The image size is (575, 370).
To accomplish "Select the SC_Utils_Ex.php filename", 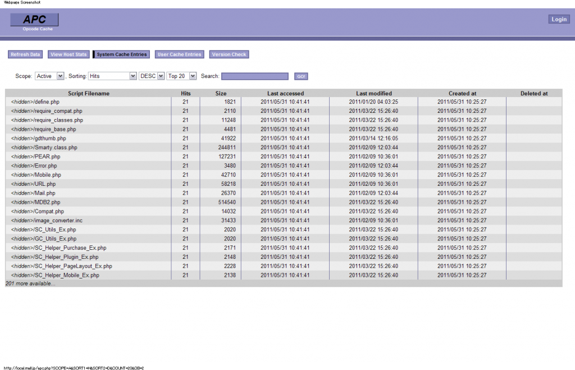I will pyautogui.click(x=44, y=230).
